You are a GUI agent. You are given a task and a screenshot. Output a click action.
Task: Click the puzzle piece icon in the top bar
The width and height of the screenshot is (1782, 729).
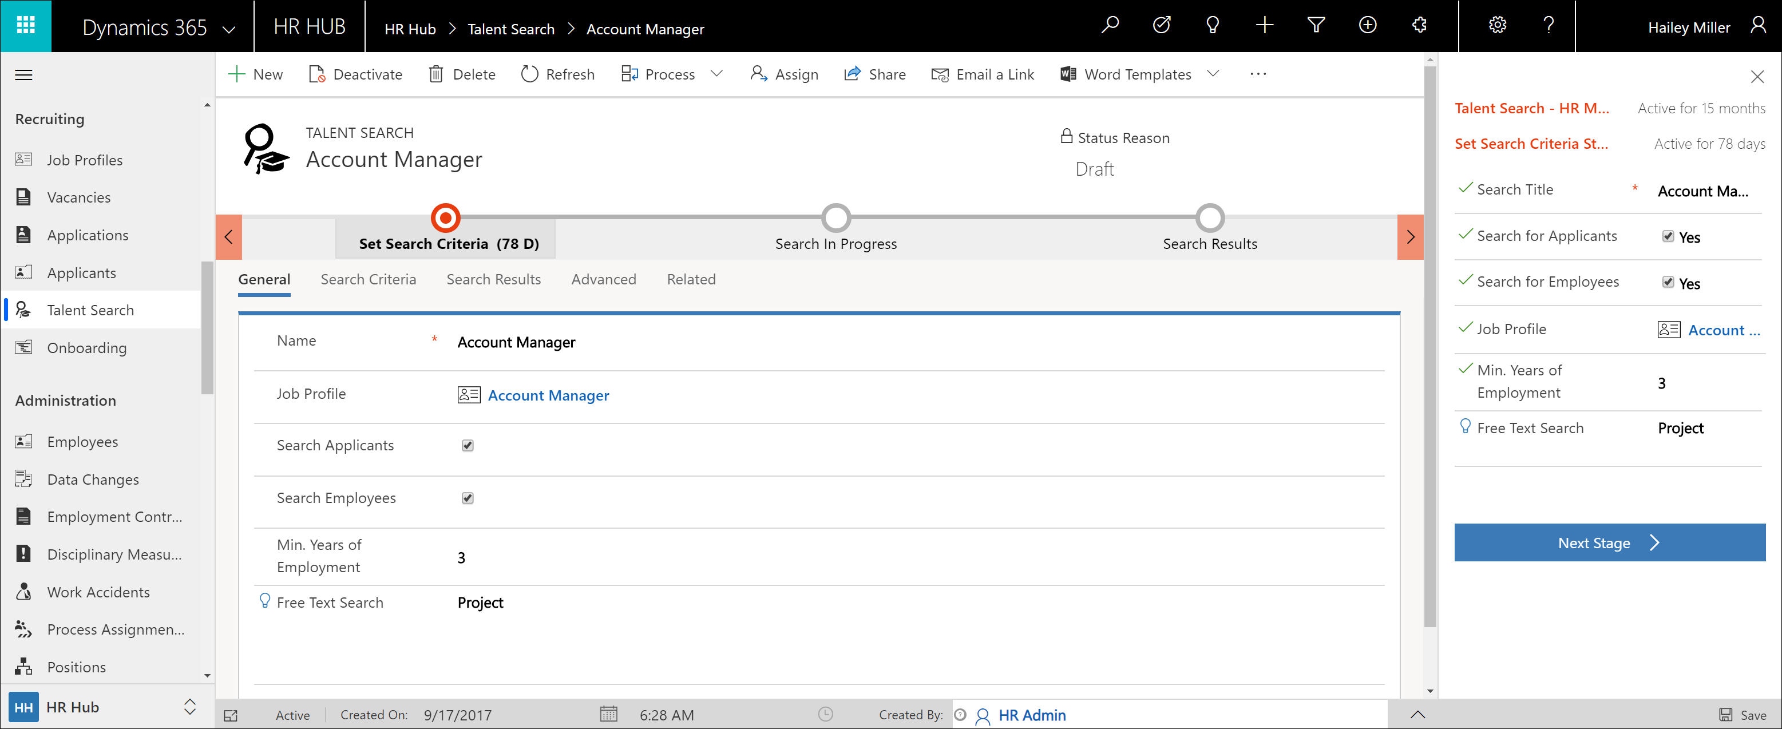(1420, 26)
